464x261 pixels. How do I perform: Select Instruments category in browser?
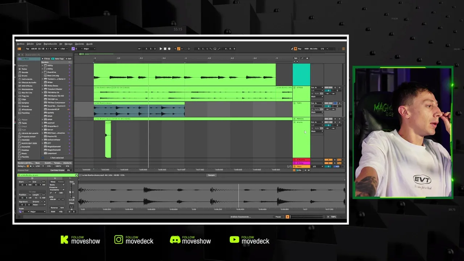[26, 79]
